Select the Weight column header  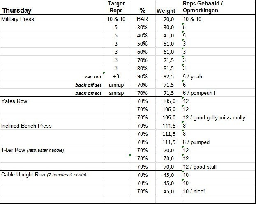click(166, 11)
